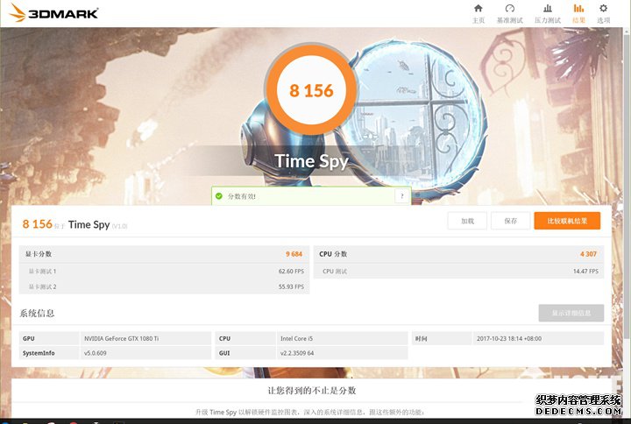
Task: Open the Benchmarks (基准测试) tab
Action: 509,14
